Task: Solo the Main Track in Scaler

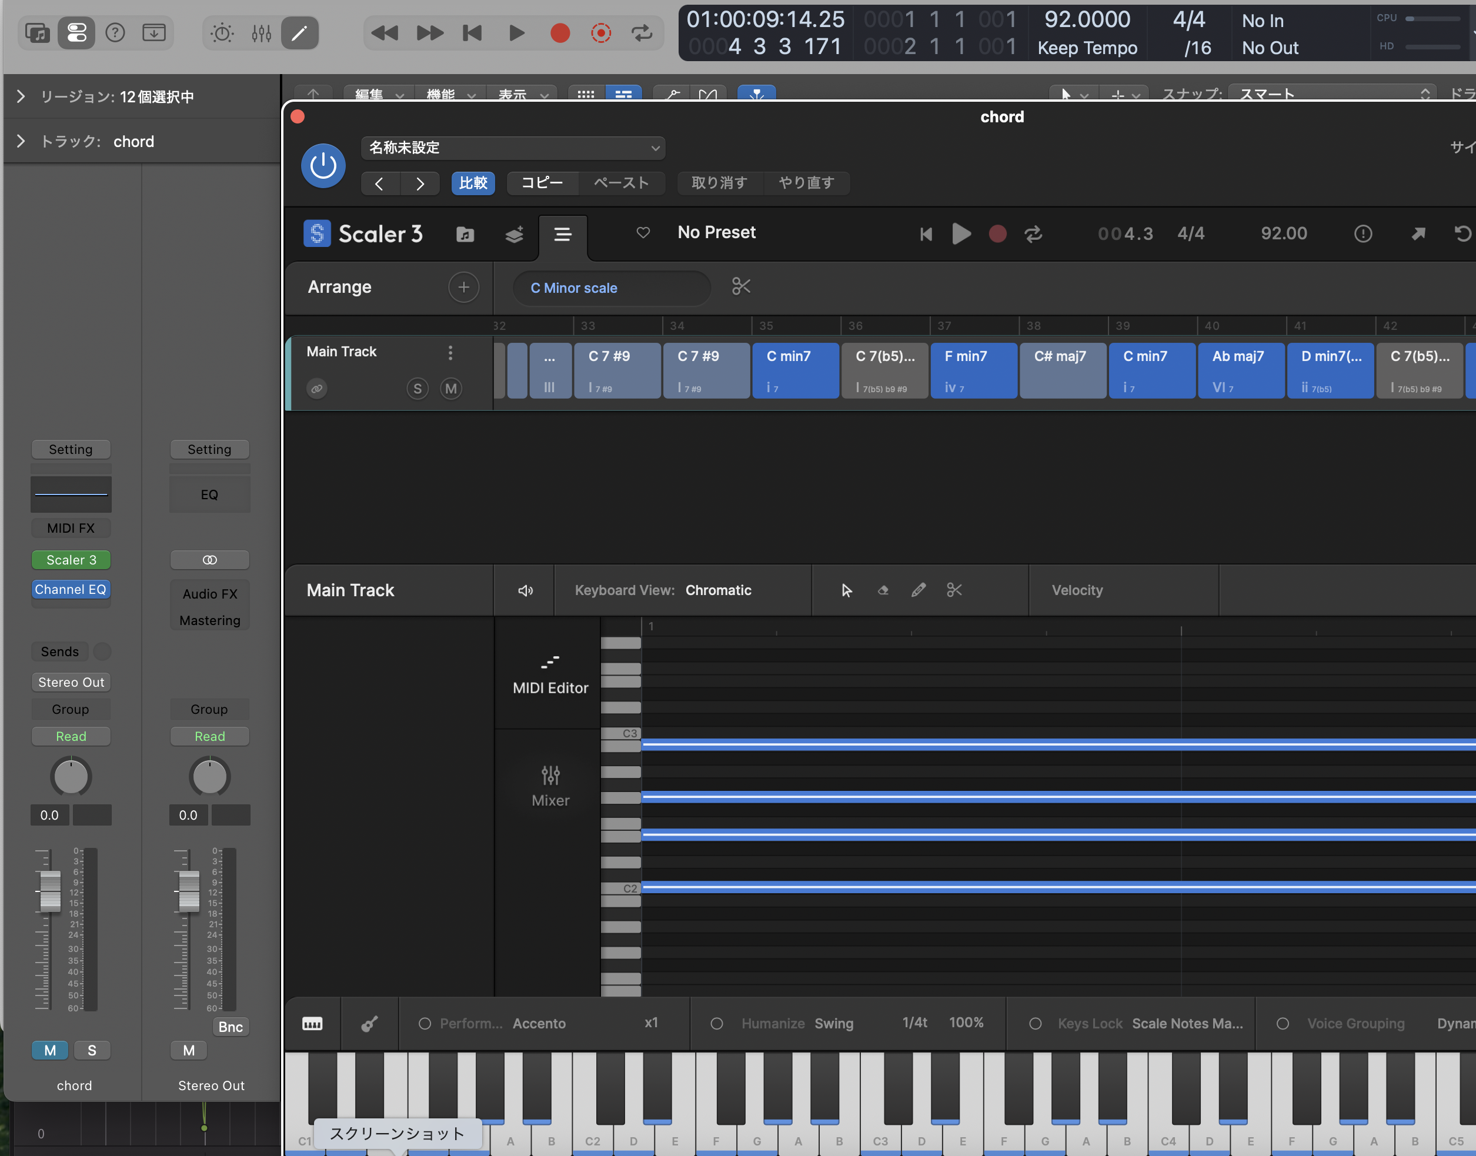Action: pos(418,389)
